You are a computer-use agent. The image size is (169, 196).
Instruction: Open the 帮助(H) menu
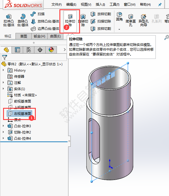(x=145, y=5)
